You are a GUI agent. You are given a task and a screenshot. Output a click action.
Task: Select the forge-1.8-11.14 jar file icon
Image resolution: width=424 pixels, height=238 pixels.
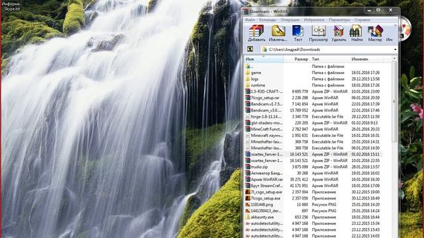click(x=247, y=116)
